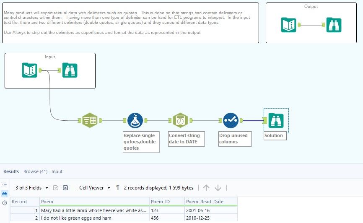This screenshot has height=223, width=363.
Task: Click the Poem_Read_Date column header
Action: (211, 202)
